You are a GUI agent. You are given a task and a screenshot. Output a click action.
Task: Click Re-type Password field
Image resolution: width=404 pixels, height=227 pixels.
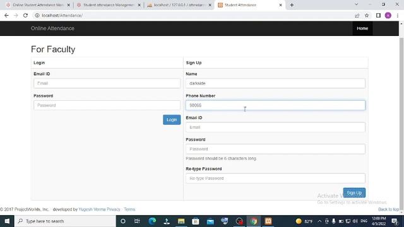coord(275,178)
